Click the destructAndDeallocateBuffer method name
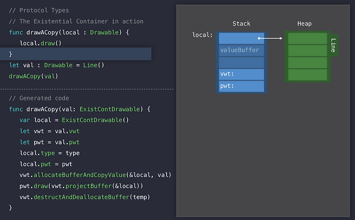 81,197
